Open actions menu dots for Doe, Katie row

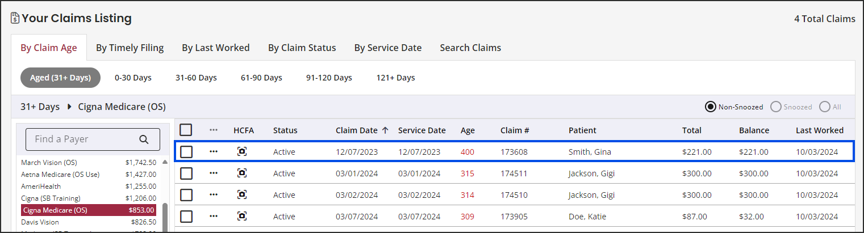point(214,217)
